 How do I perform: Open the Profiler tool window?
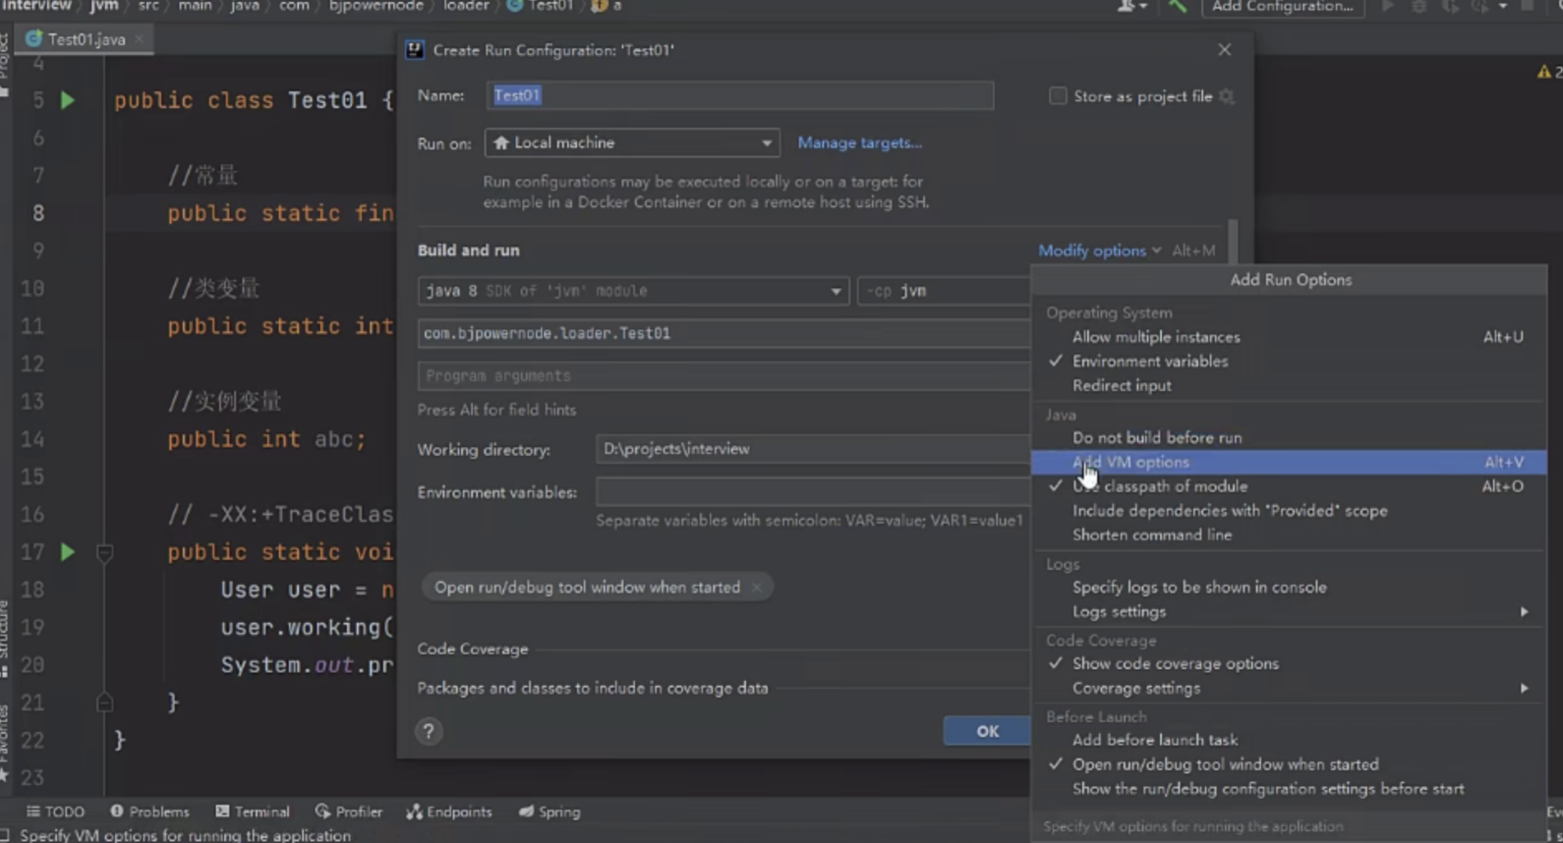pyautogui.click(x=349, y=812)
